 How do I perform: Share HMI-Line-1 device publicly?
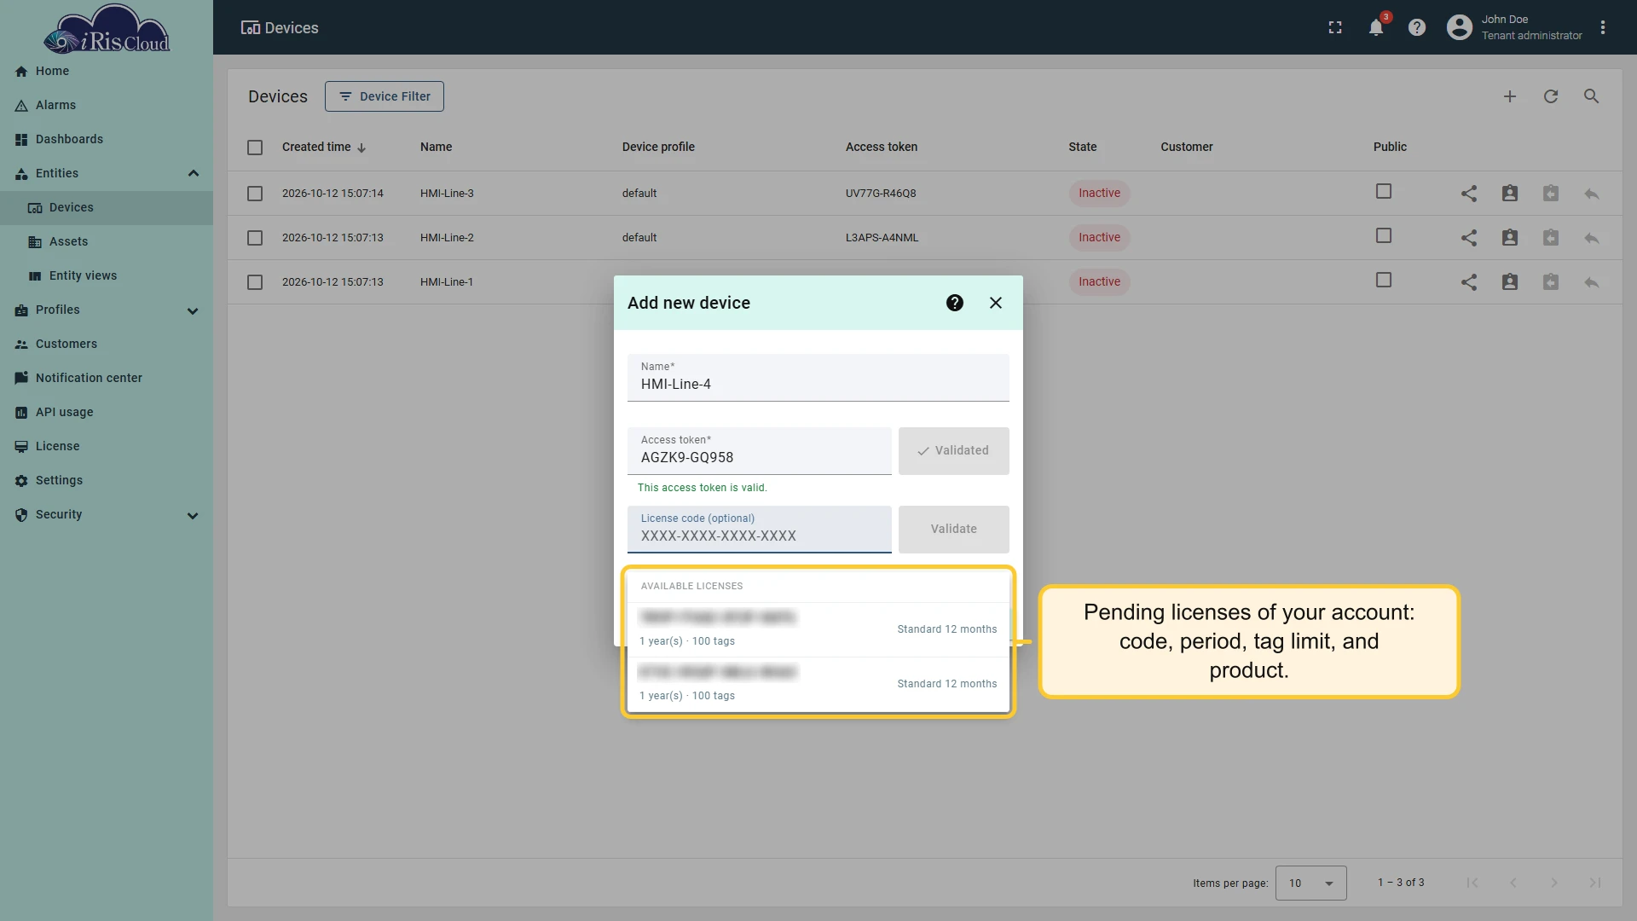point(1469,282)
